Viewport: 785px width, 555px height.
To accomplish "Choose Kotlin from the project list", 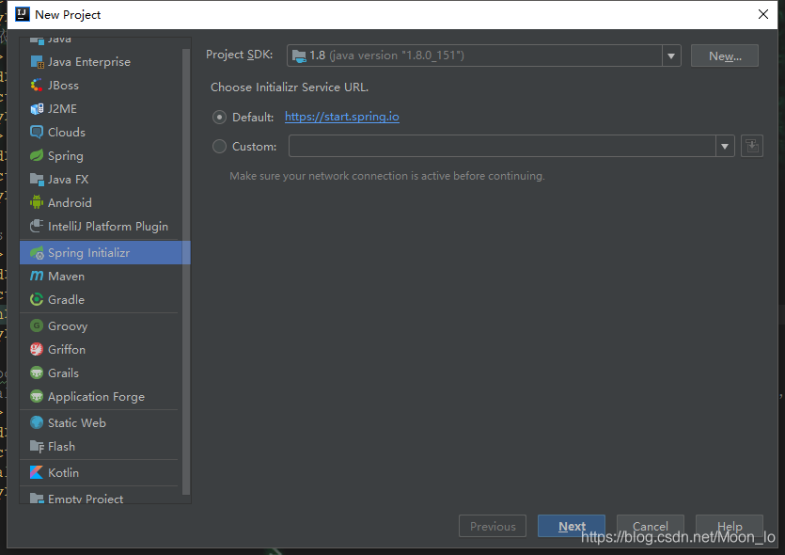I will (101, 472).
